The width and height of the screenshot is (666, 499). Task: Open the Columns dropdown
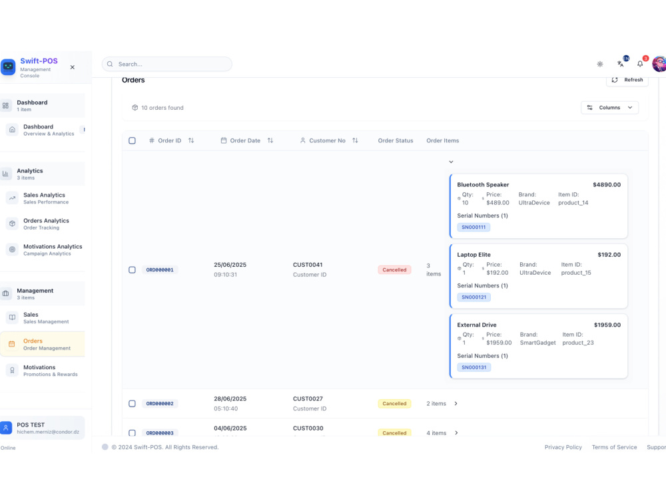[x=609, y=108]
